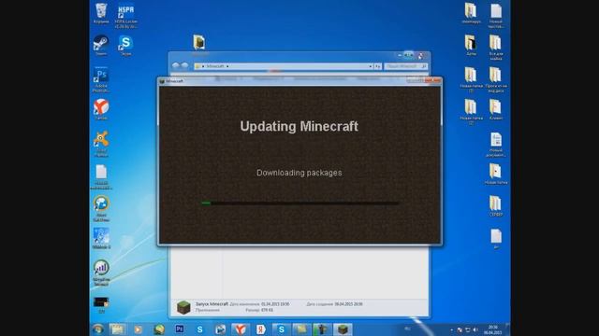
Task: Click the network tray icon
Action: (x=468, y=329)
